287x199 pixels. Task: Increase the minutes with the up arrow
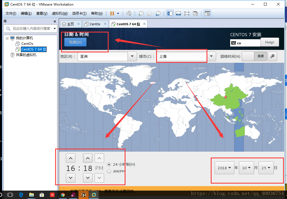[x=88, y=158]
